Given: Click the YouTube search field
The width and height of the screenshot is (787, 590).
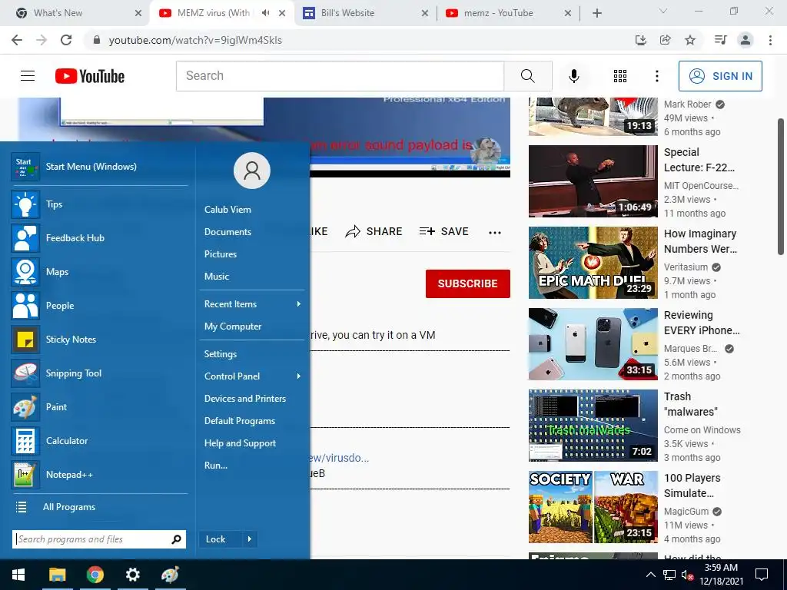Looking at the screenshot, I should click(x=340, y=76).
